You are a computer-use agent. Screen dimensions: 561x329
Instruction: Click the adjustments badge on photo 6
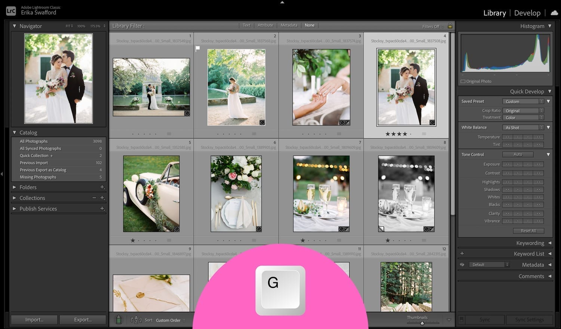[259, 229]
